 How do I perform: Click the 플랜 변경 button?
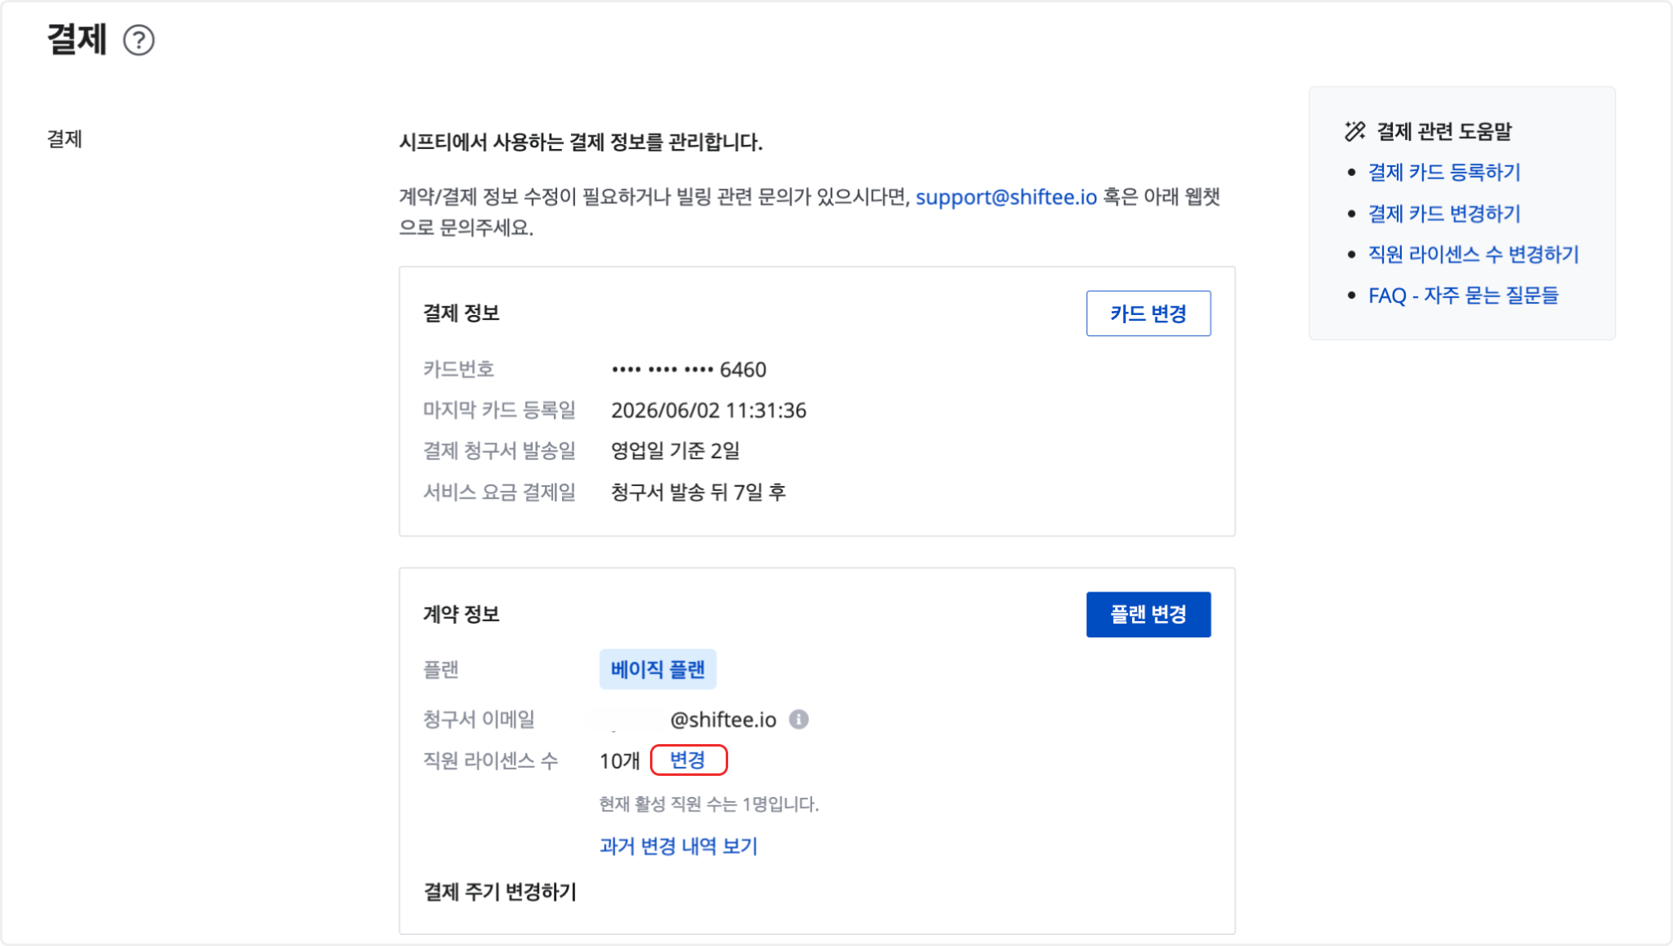pos(1148,615)
